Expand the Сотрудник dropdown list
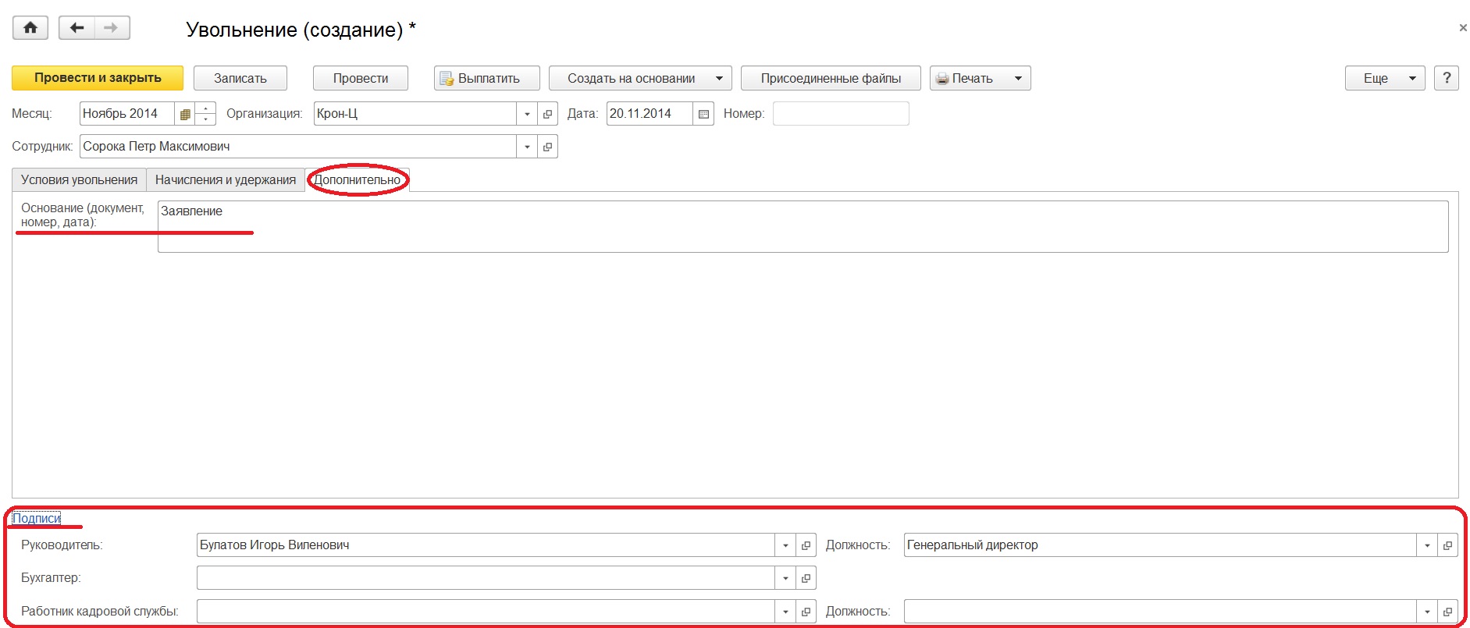Viewport: 1470px width, 628px height. pos(527,147)
